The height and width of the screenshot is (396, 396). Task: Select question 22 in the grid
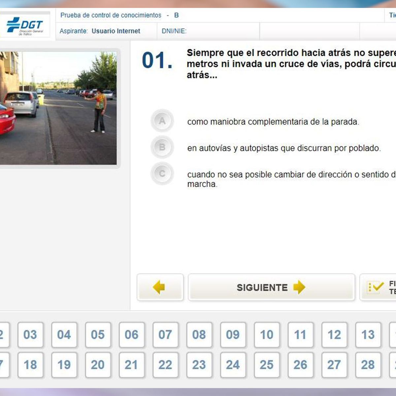[x=165, y=365]
